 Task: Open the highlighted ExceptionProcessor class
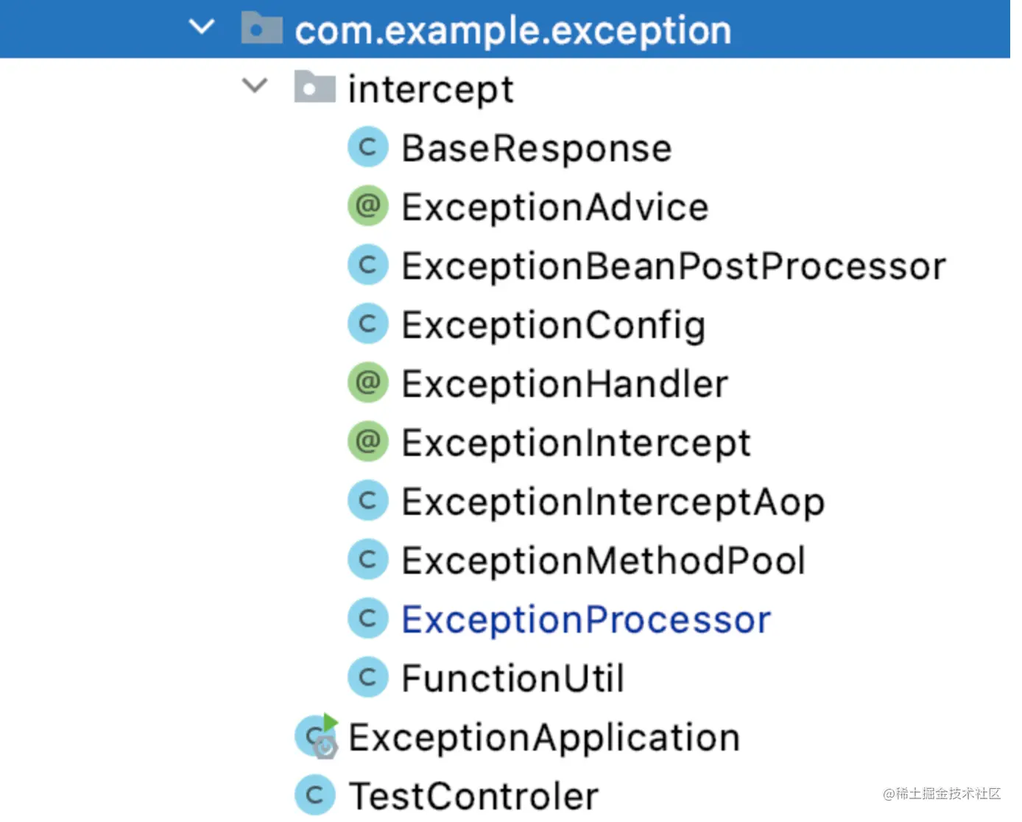click(585, 619)
